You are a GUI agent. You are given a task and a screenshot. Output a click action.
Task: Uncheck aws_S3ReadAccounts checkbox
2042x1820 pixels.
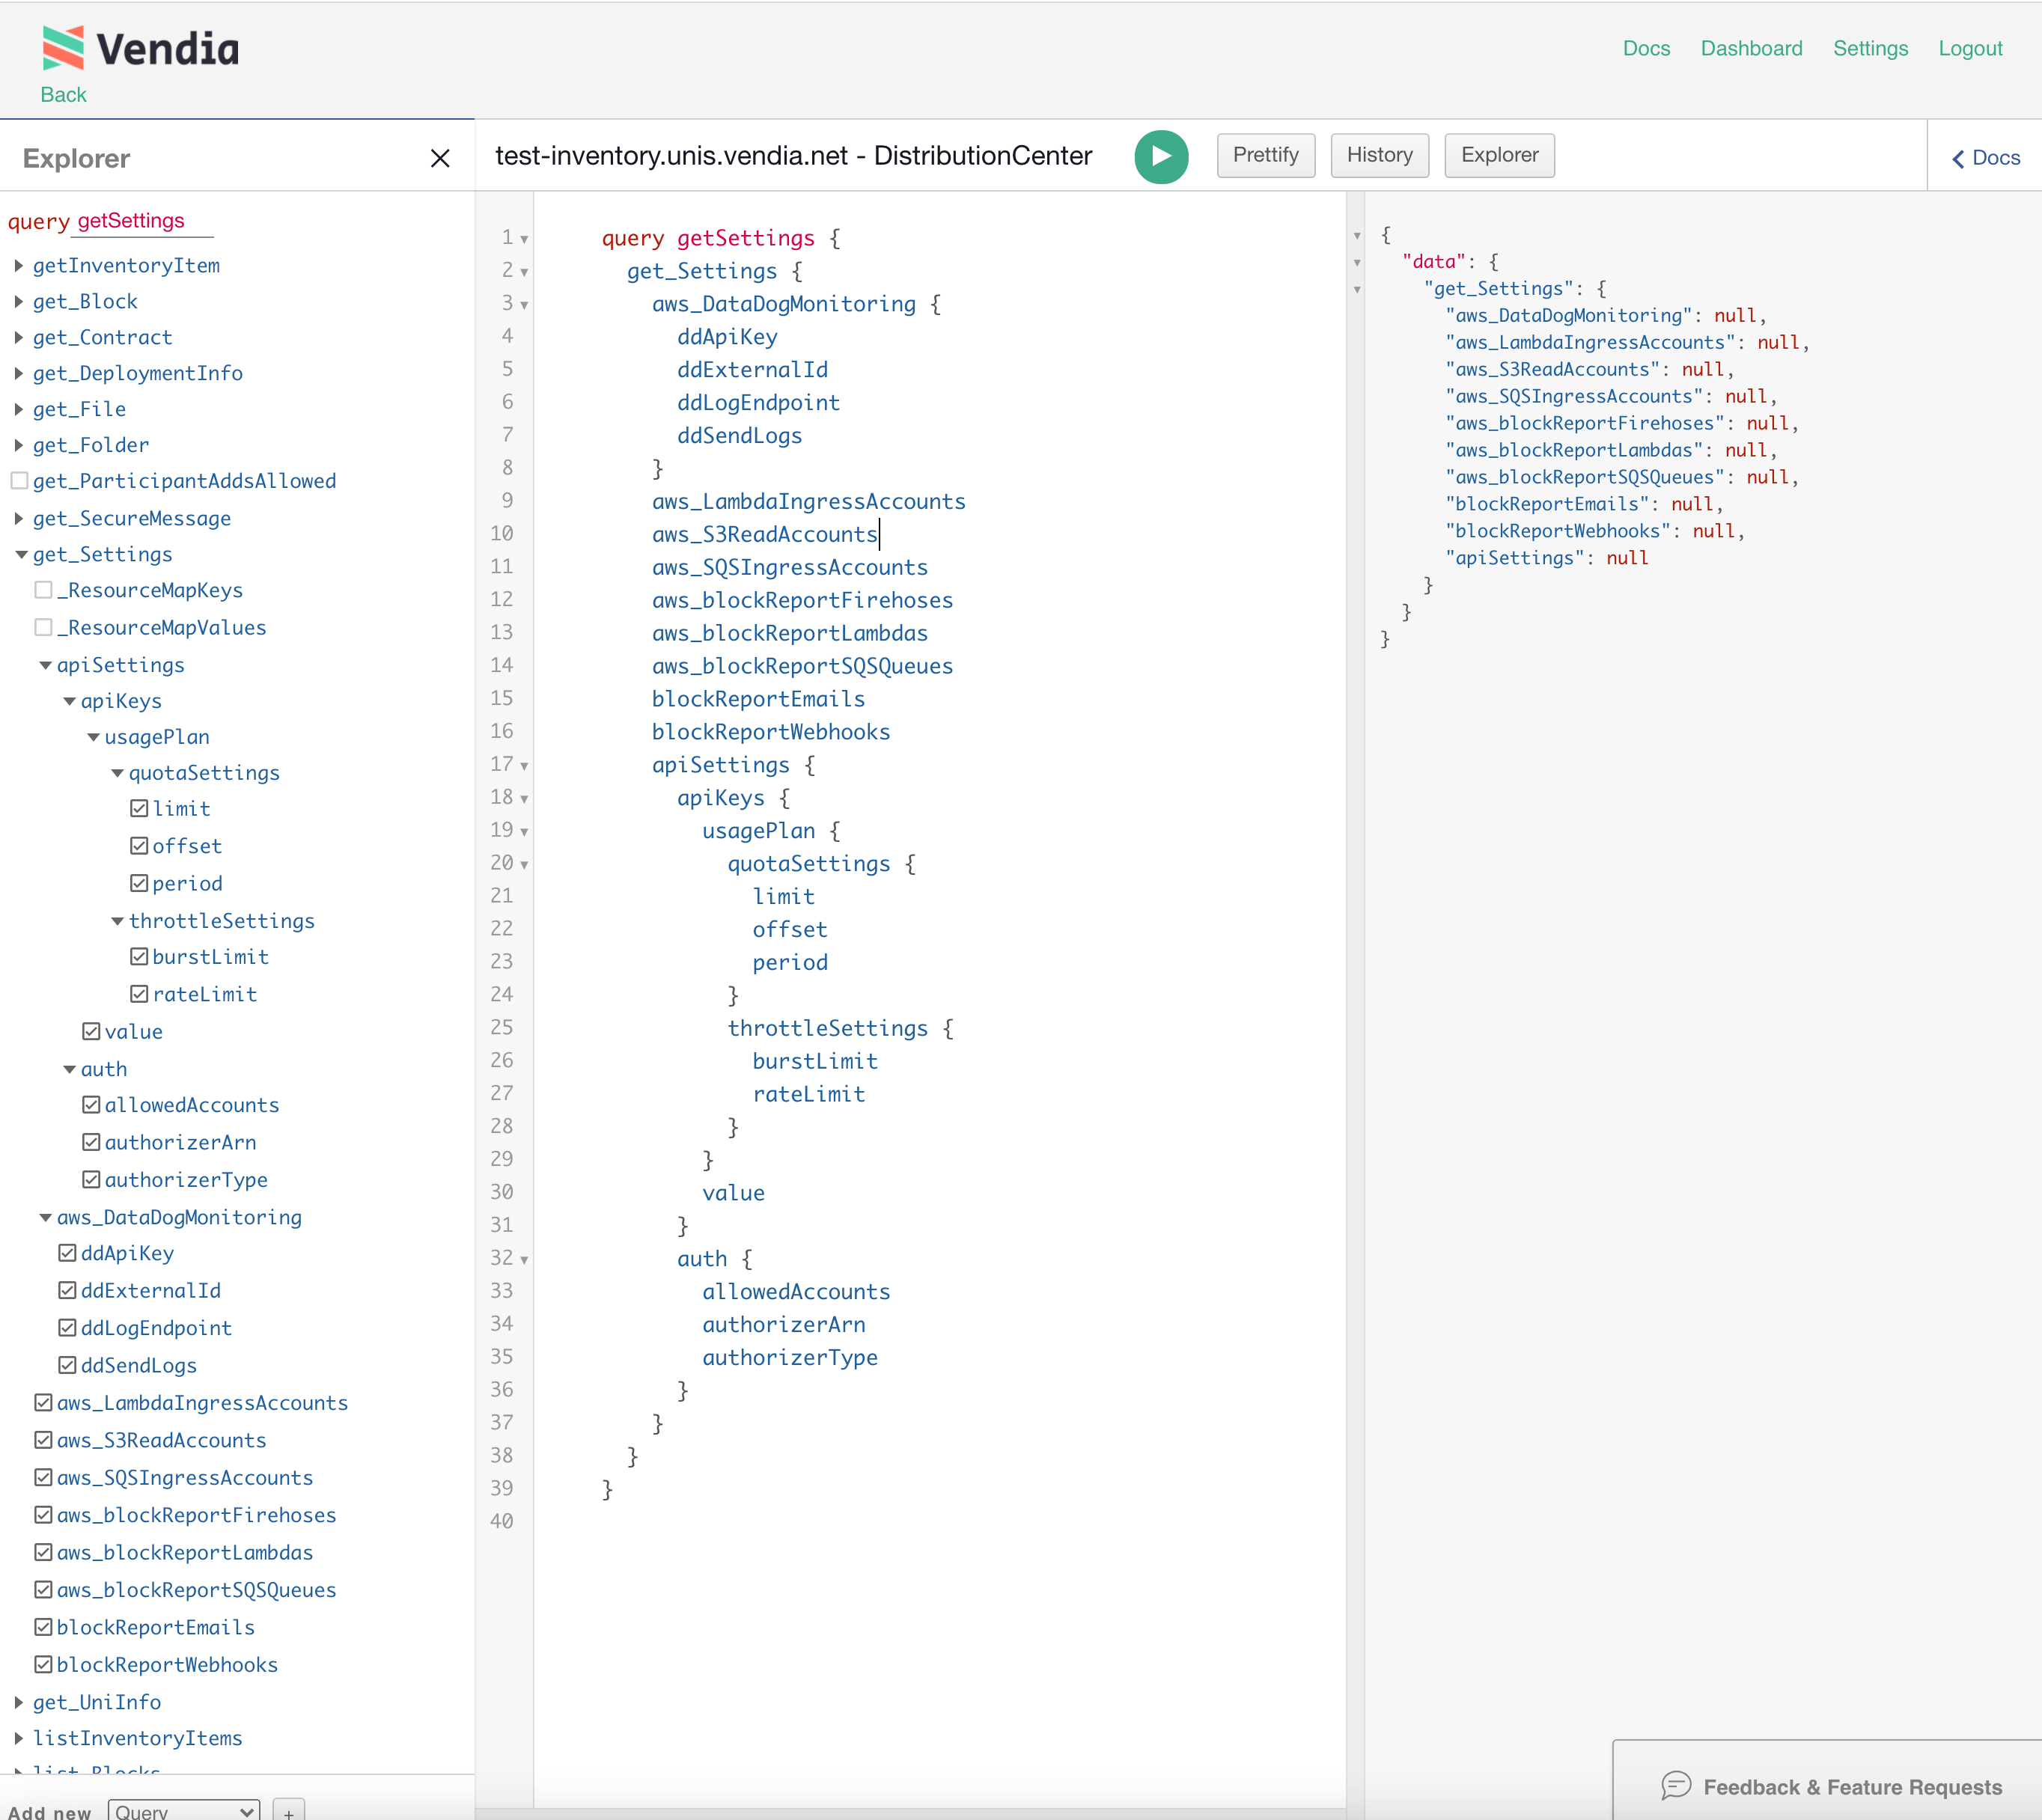[43, 1439]
